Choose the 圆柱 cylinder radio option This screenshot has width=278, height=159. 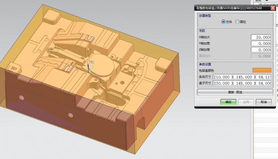click(x=237, y=22)
